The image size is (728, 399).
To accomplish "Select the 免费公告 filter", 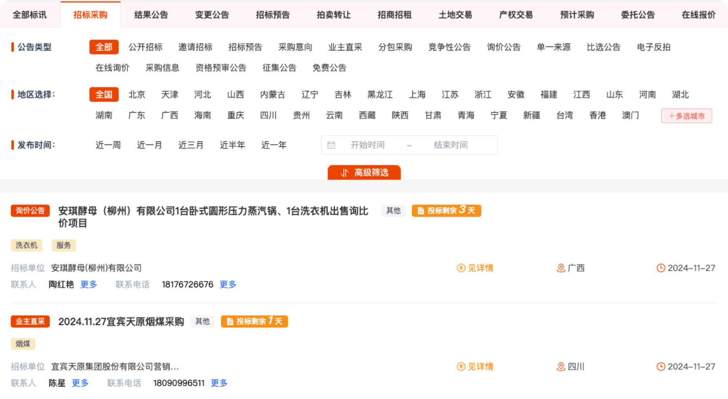I will (x=329, y=68).
